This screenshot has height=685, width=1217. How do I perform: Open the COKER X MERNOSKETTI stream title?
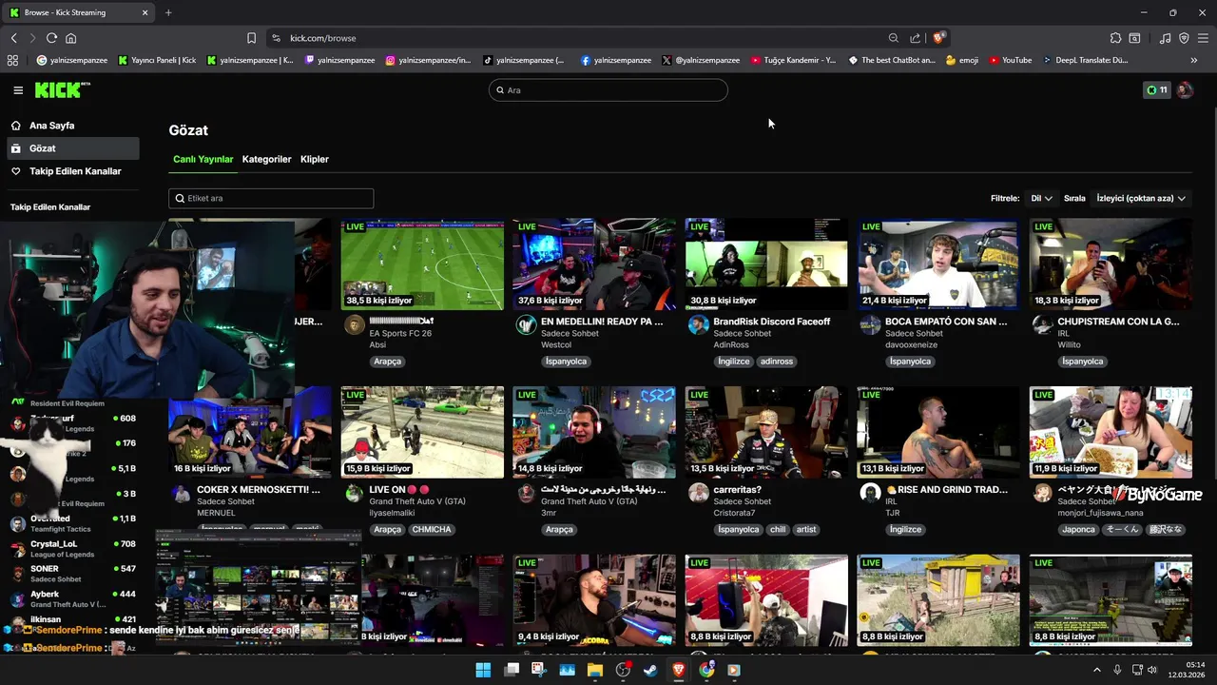[259, 489]
